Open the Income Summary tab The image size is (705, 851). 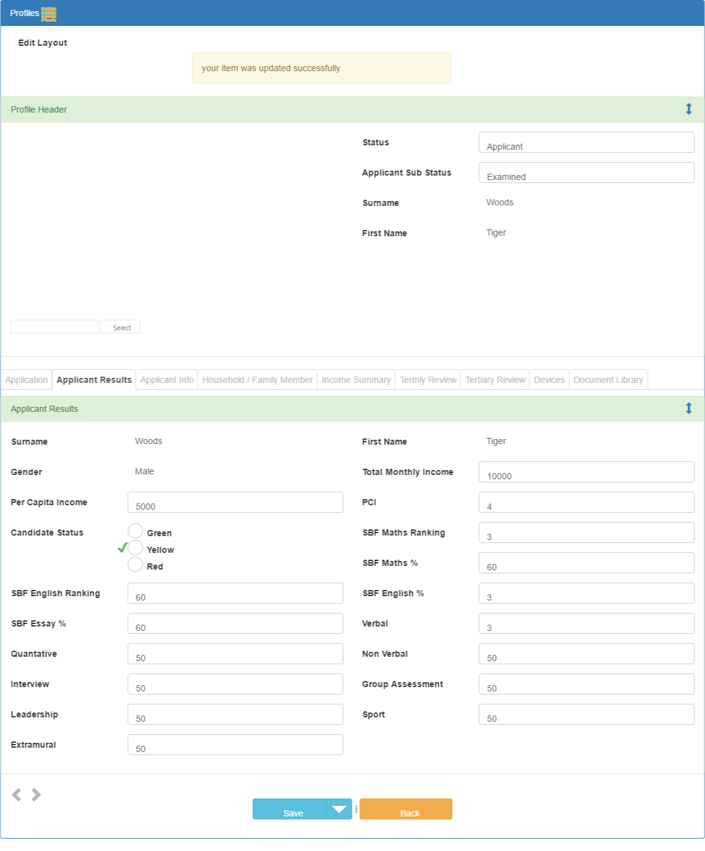(356, 380)
